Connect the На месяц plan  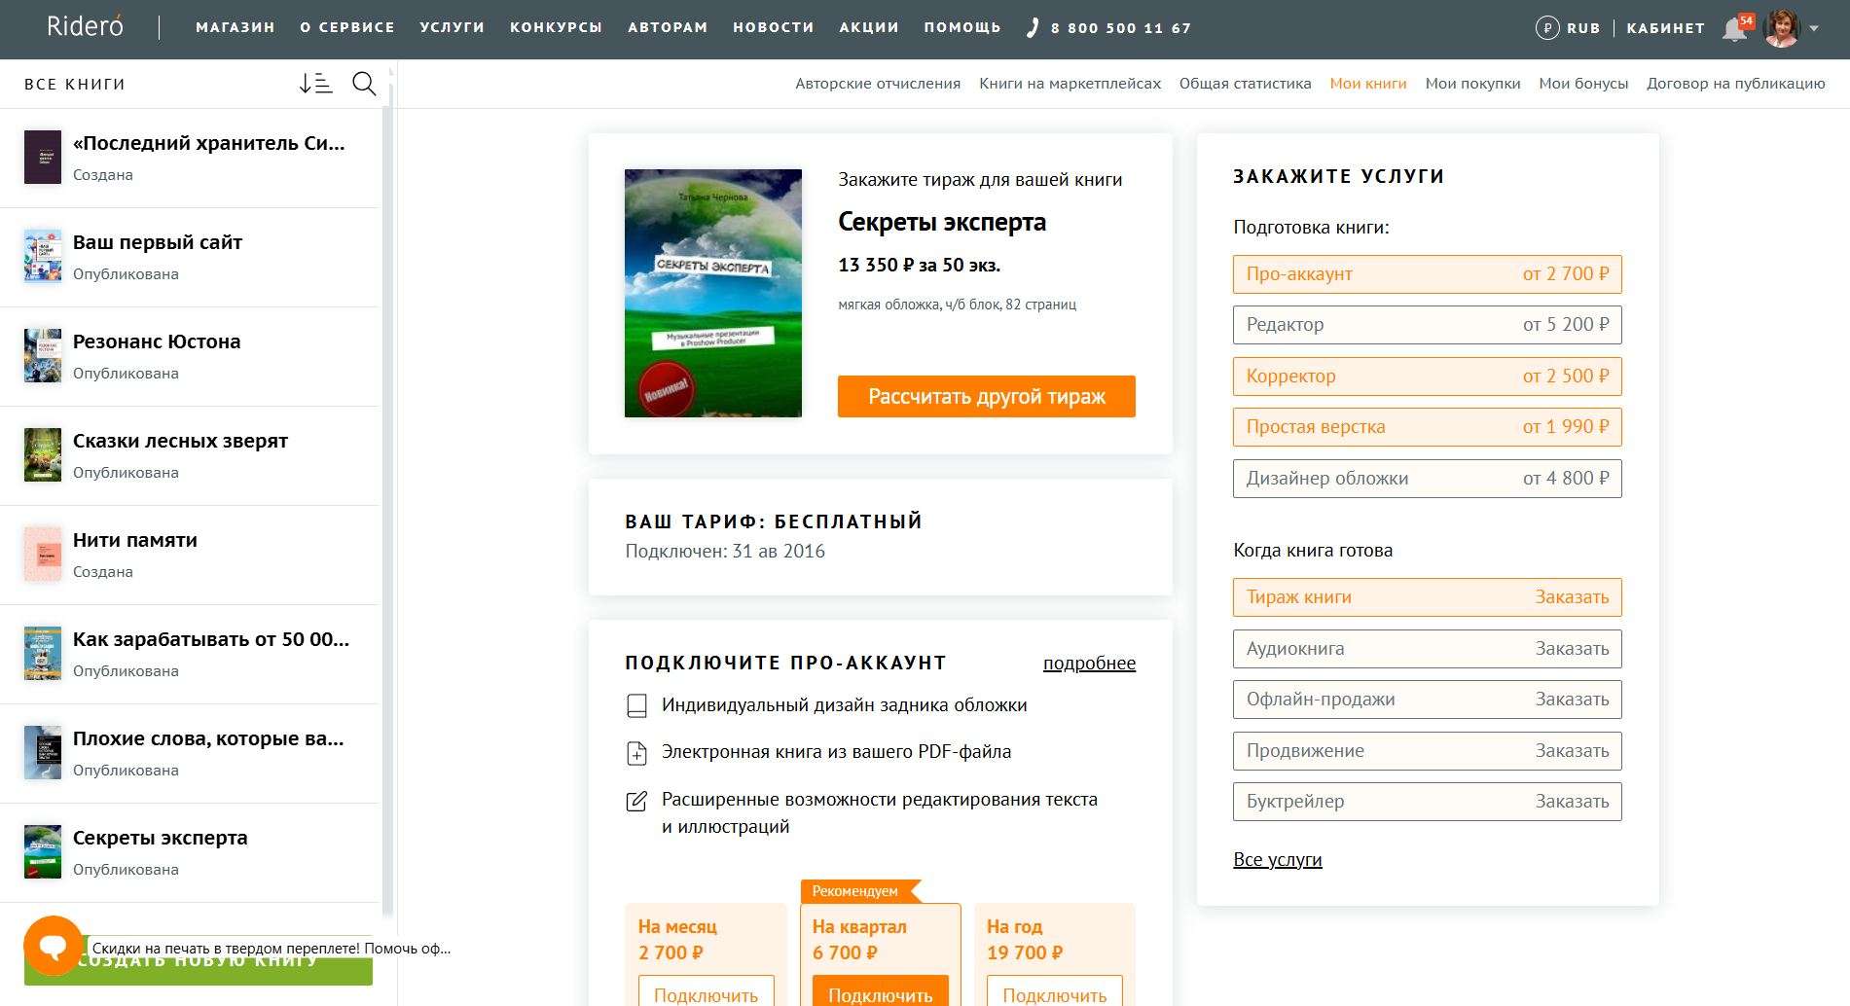706,992
